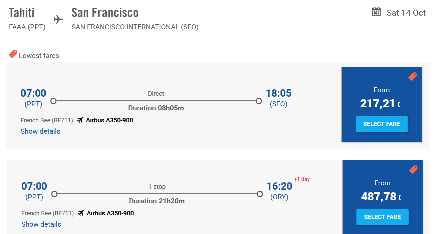Expand Show details for the 1 stop flight

(41, 224)
